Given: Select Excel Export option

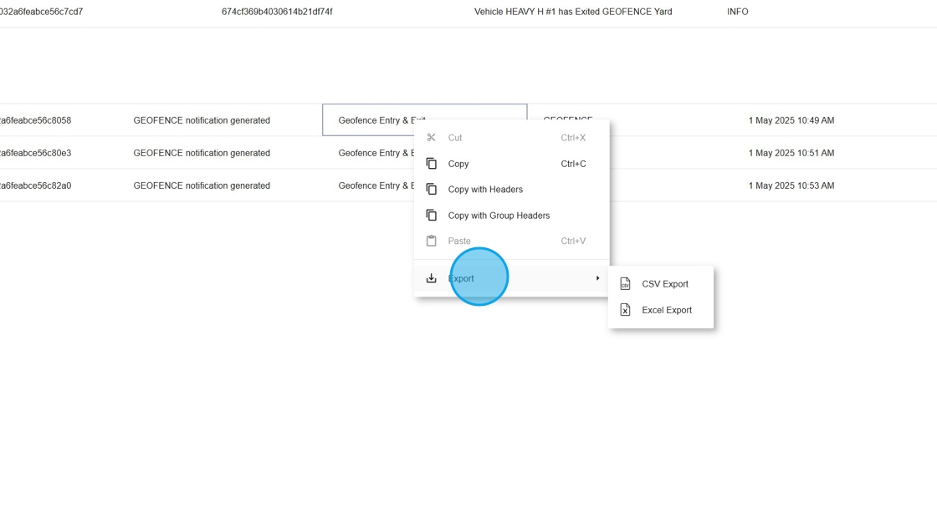Looking at the screenshot, I should (666, 310).
